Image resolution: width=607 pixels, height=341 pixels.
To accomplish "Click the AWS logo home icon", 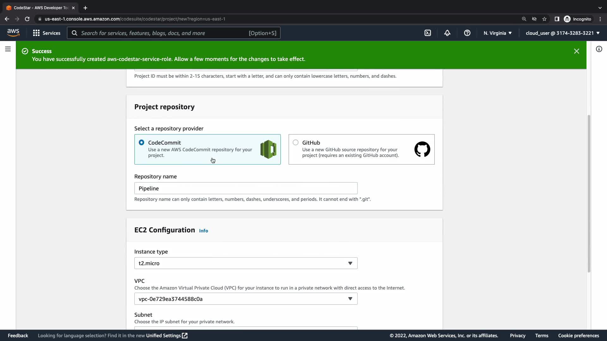I will pyautogui.click(x=13, y=33).
